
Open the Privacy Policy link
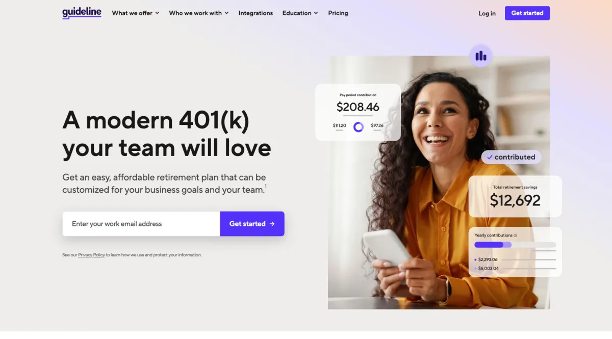91,255
